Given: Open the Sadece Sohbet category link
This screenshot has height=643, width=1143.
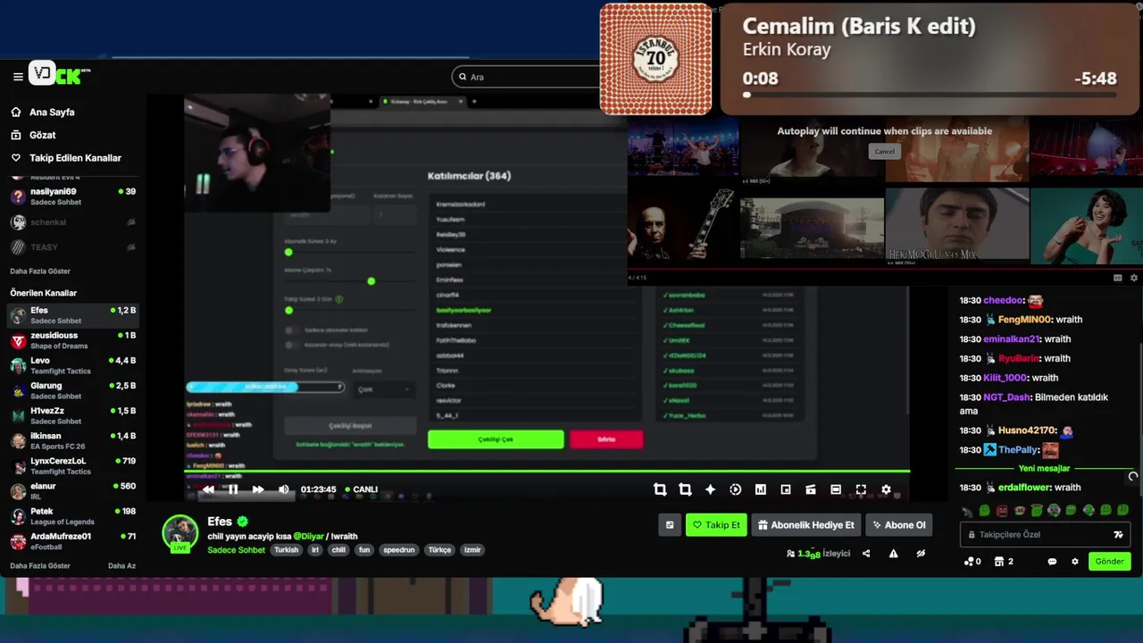Looking at the screenshot, I should tap(236, 550).
